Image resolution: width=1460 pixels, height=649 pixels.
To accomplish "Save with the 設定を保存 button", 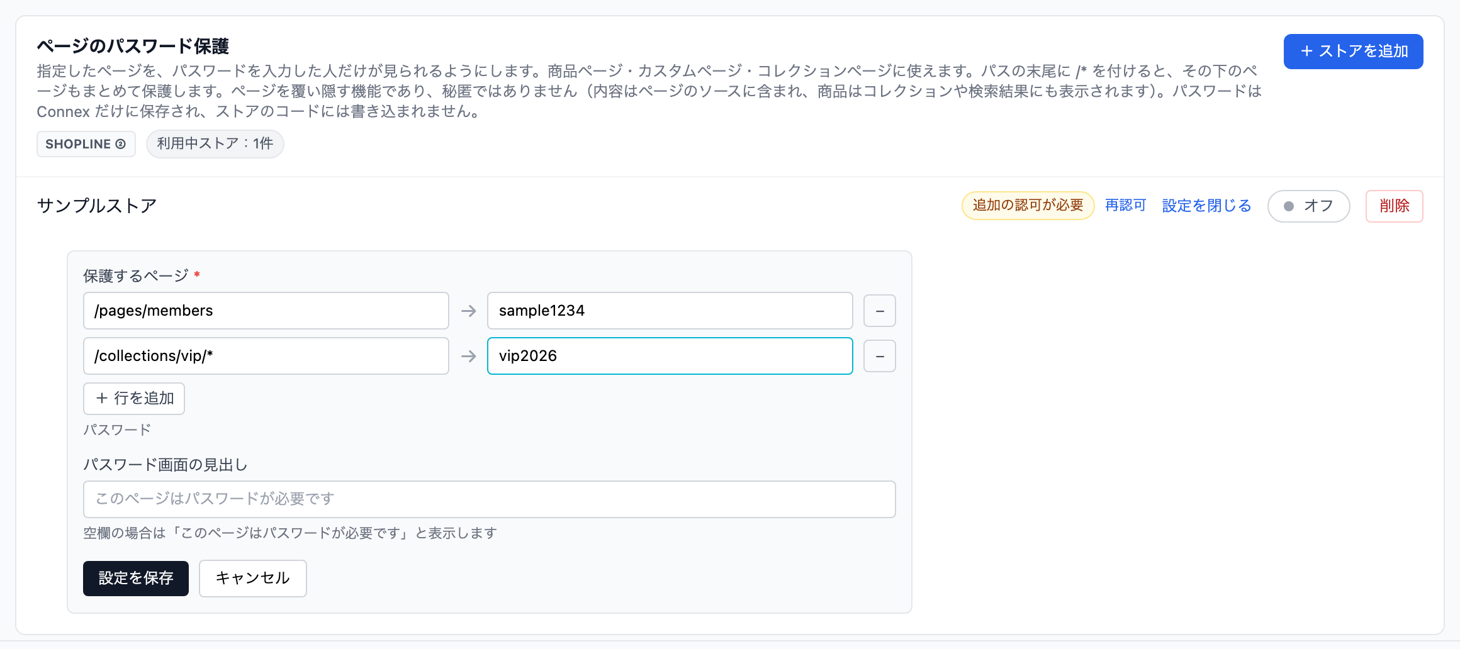I will (x=136, y=579).
